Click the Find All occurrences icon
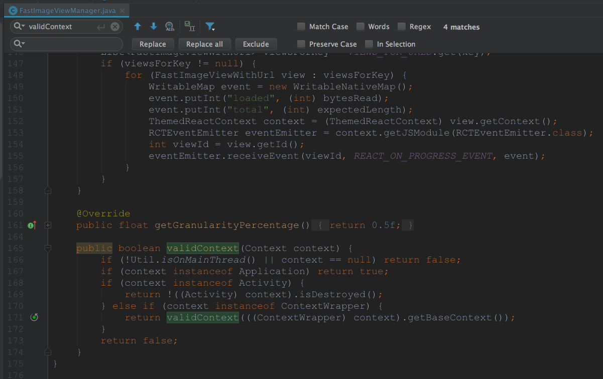The image size is (603, 379). [170, 27]
